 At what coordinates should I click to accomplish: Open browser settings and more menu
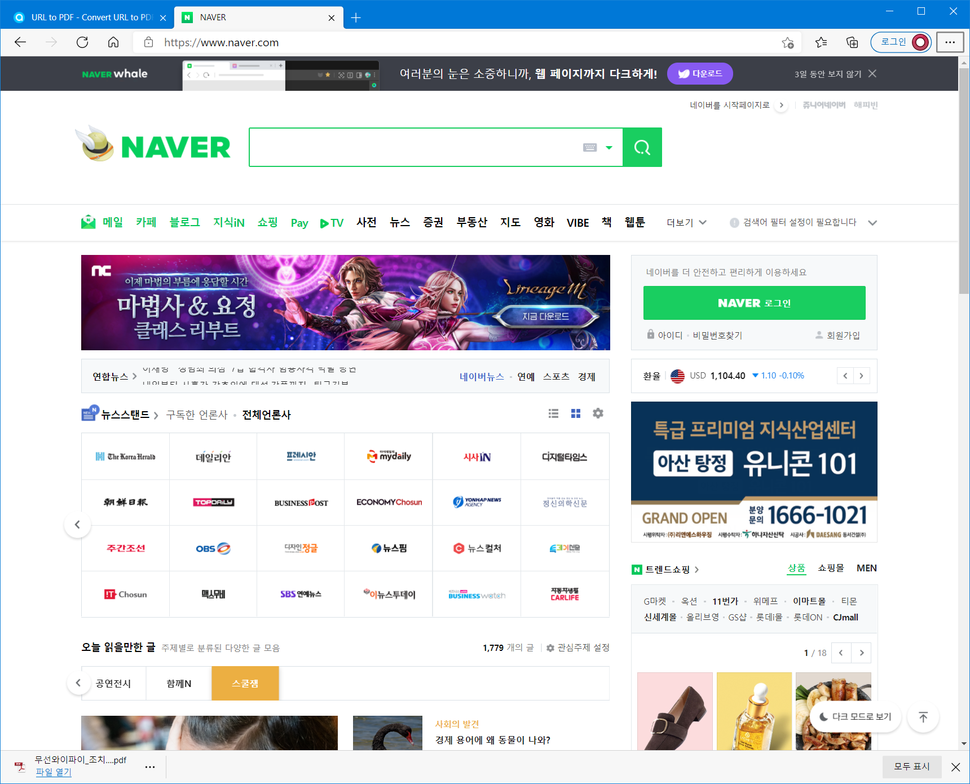click(950, 42)
